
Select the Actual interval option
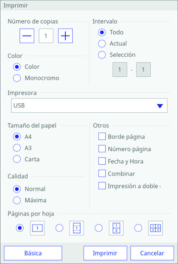pos(102,44)
